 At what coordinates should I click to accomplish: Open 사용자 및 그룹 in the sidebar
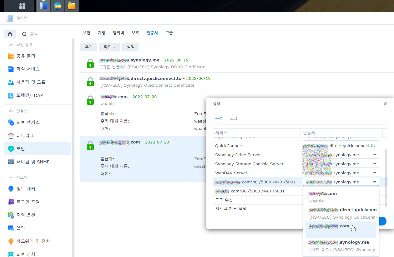pyautogui.click(x=38, y=82)
